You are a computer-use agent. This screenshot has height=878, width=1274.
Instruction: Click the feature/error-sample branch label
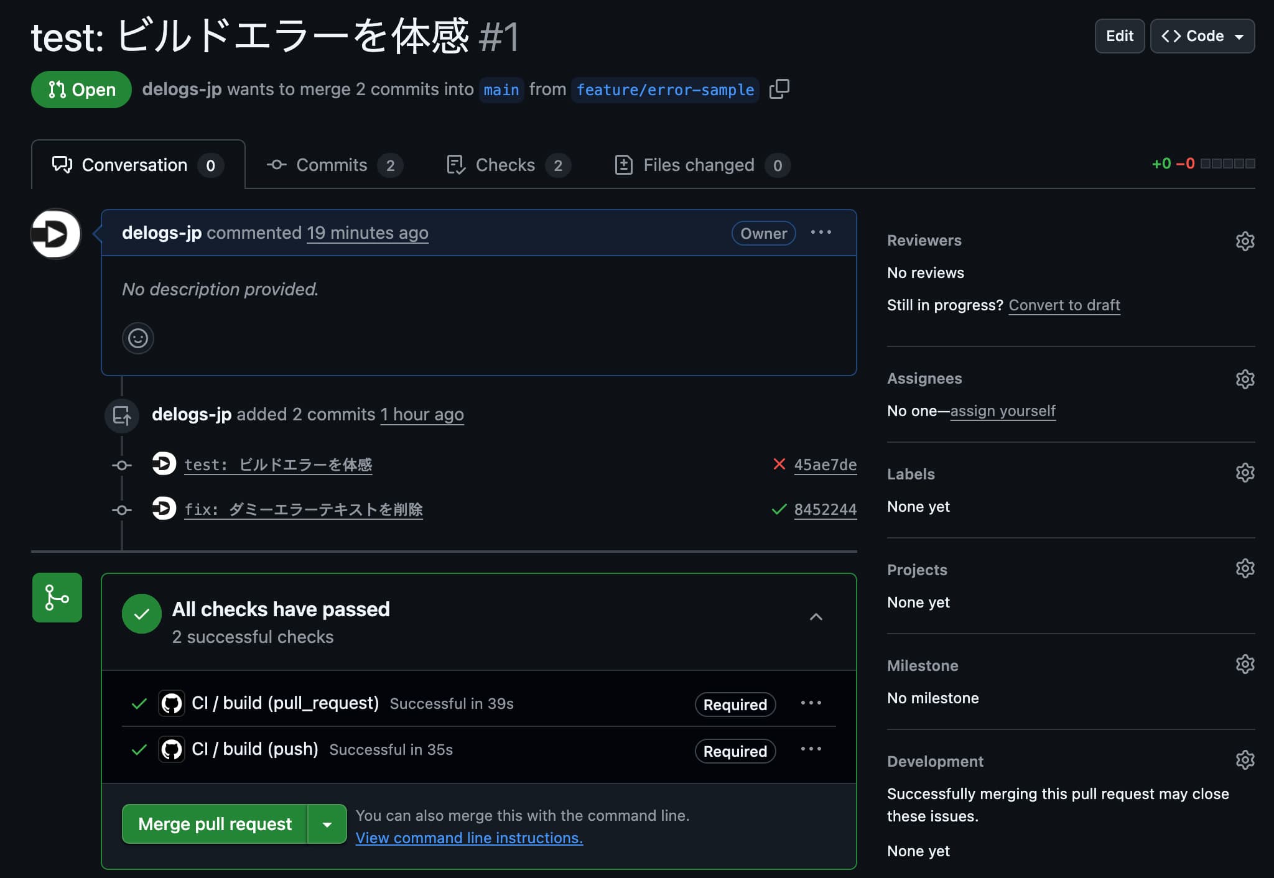[x=665, y=90]
